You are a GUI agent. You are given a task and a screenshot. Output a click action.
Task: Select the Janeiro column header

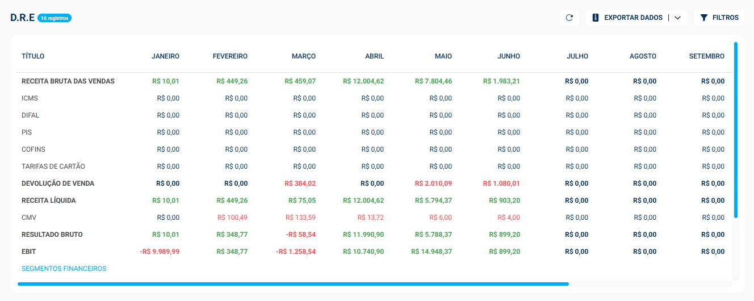click(165, 56)
